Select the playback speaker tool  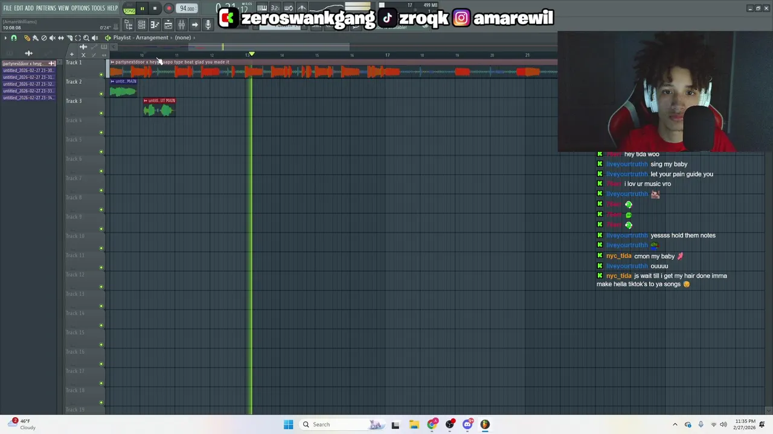(x=94, y=38)
